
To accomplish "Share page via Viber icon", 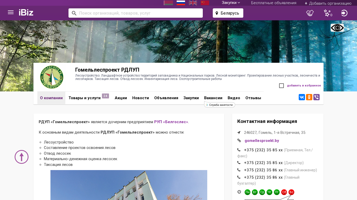I will coord(316,97).
